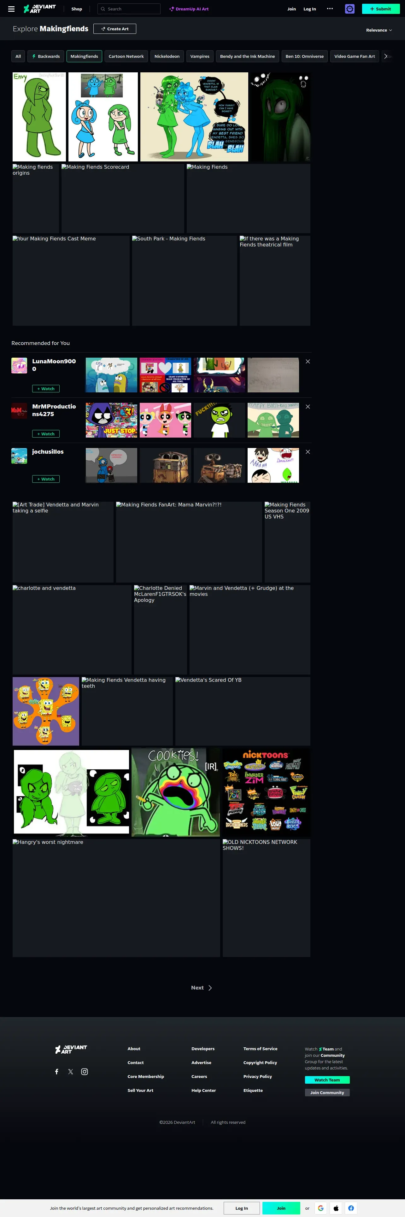Image resolution: width=405 pixels, height=1217 pixels.
Task: Open the Relevance sort dropdown
Action: click(x=379, y=30)
